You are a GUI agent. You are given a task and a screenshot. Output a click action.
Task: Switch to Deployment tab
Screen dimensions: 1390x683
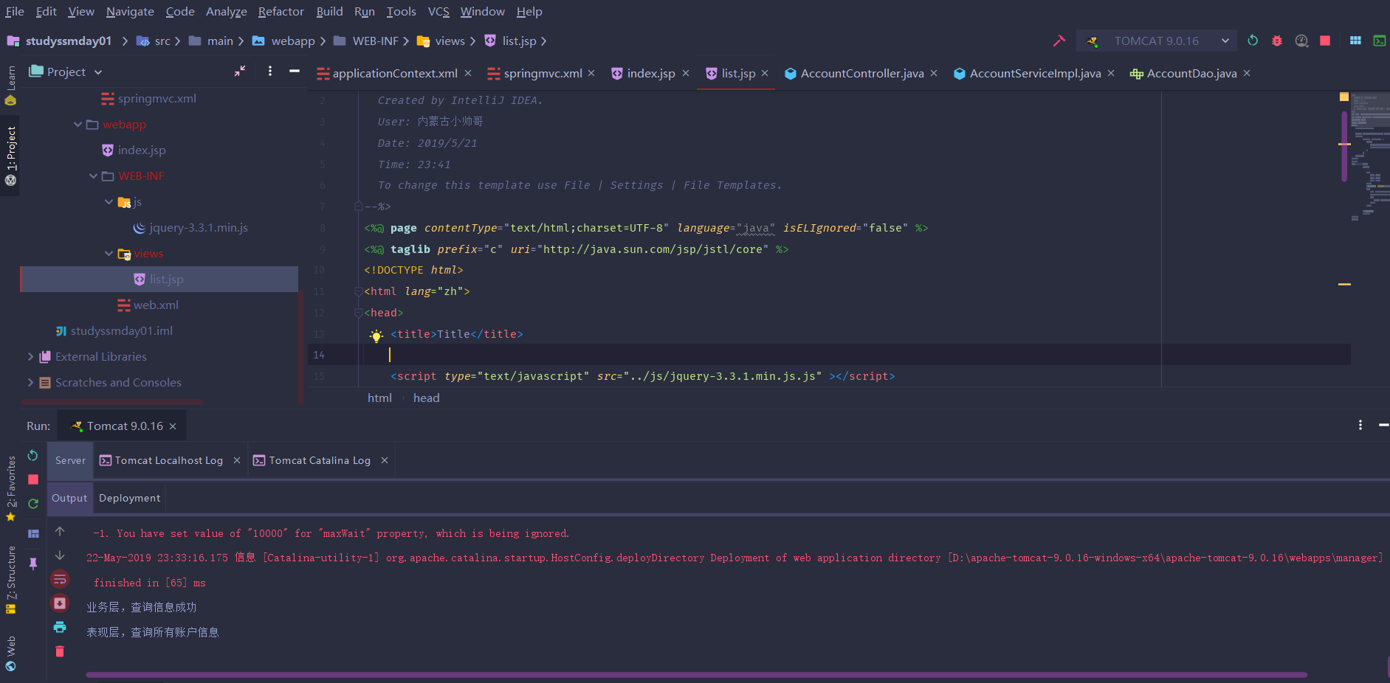(x=129, y=498)
